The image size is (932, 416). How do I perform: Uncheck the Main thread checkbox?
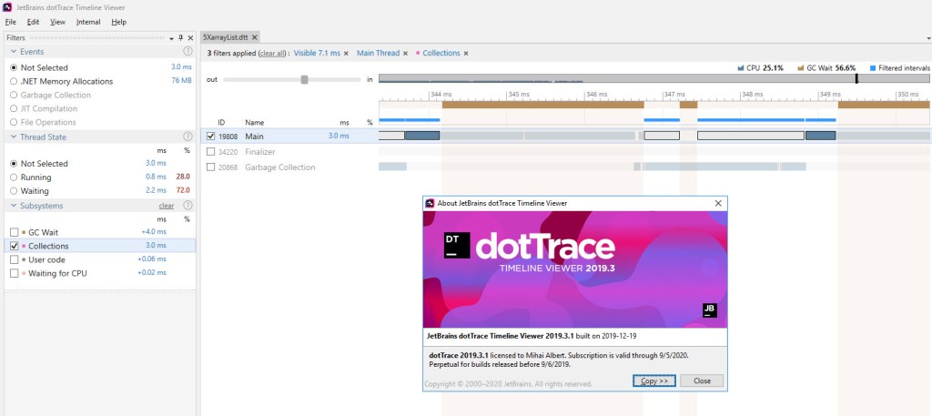[x=211, y=136]
